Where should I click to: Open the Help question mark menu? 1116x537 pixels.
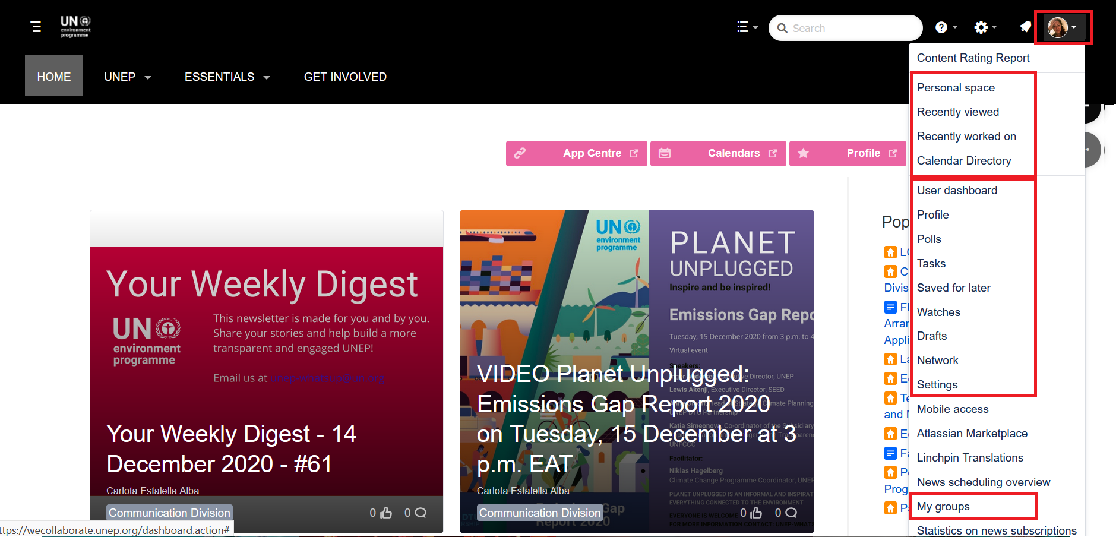[x=946, y=27]
